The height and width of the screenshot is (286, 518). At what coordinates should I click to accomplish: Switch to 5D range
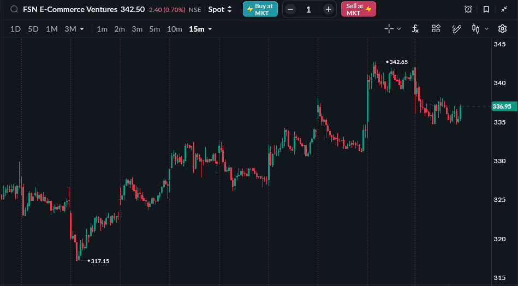pyautogui.click(x=33, y=29)
